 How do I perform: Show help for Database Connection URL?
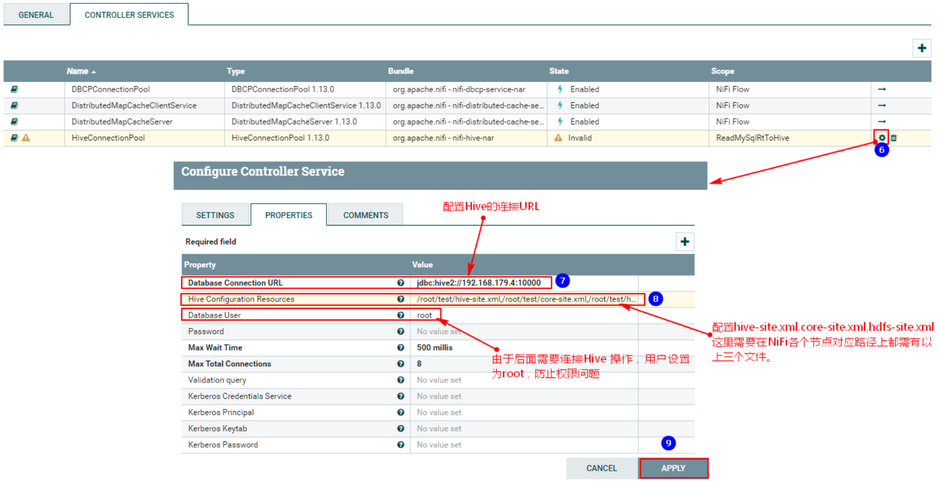coord(401,283)
